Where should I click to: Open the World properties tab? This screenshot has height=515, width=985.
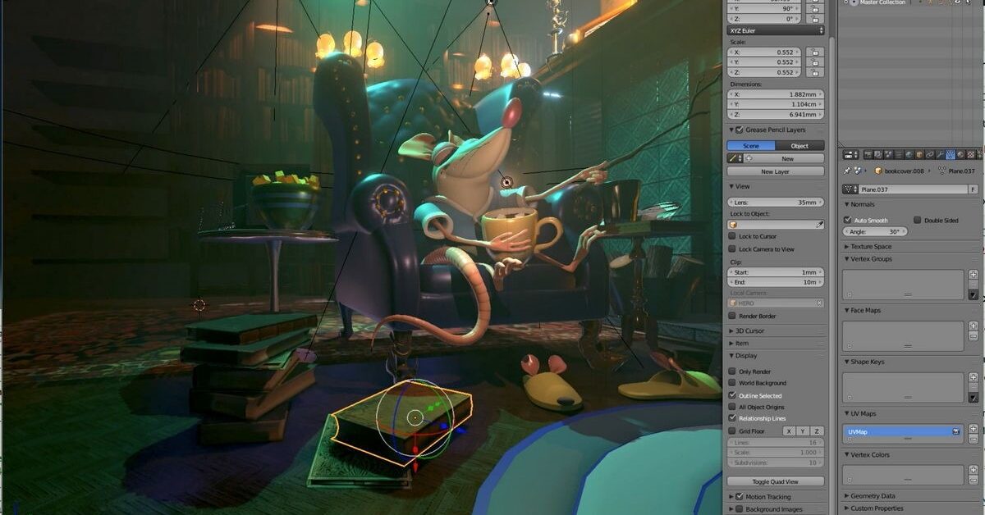click(909, 154)
